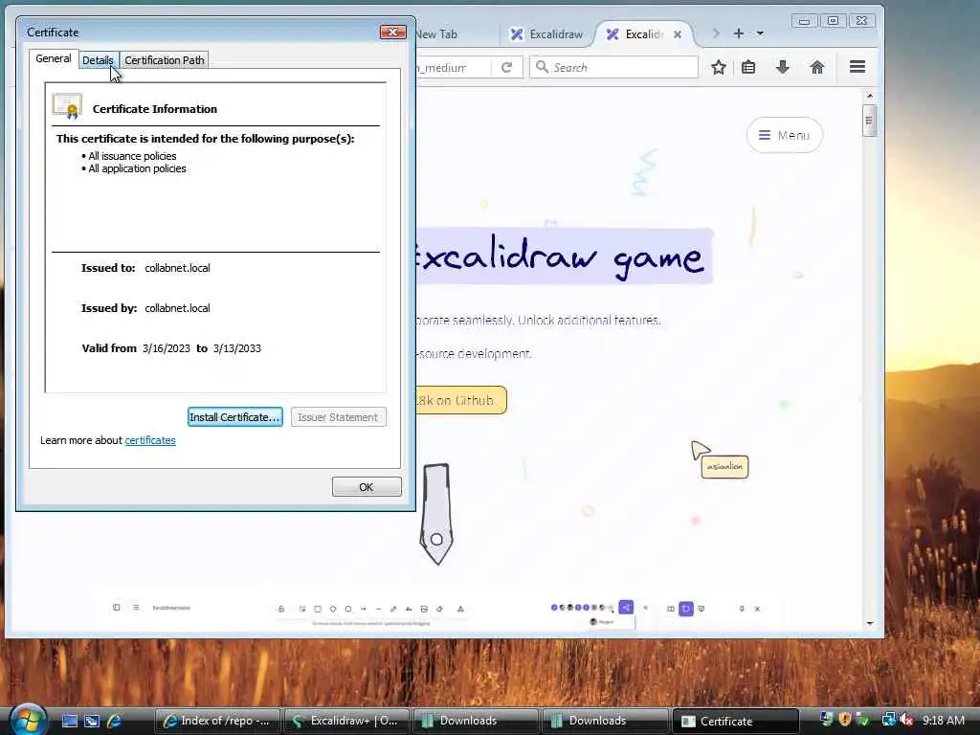Click the browser address bar field
This screenshot has height=735, width=980.
click(x=455, y=67)
